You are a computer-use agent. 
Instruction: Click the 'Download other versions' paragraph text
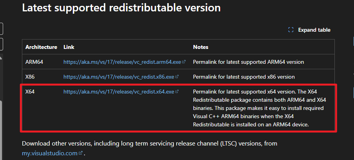point(149,144)
